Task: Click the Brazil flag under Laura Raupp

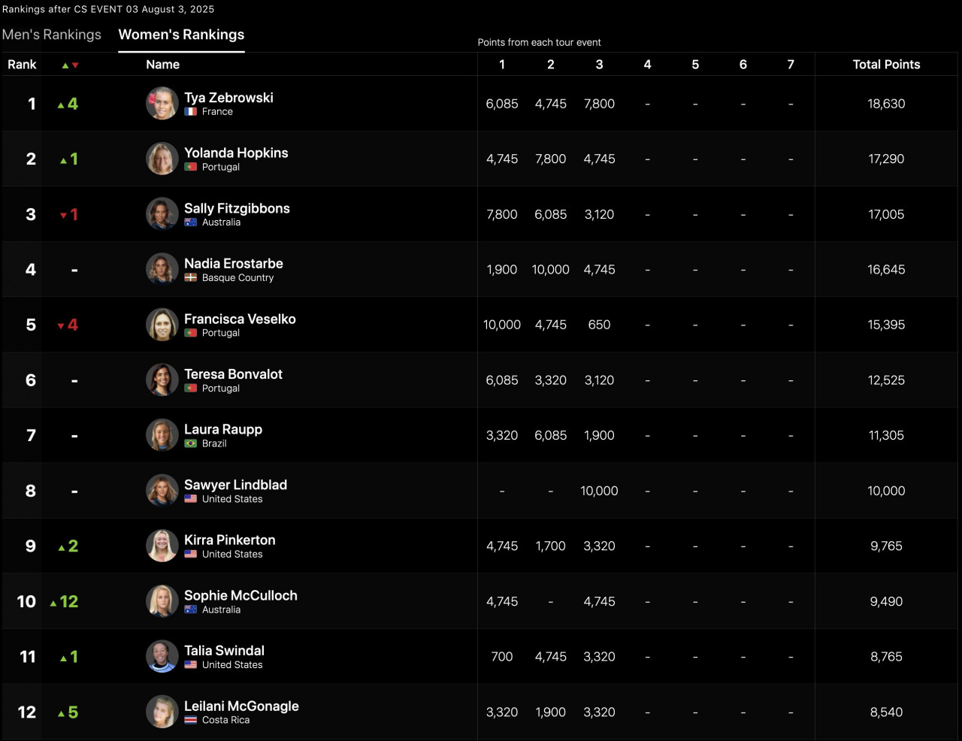Action: [191, 443]
